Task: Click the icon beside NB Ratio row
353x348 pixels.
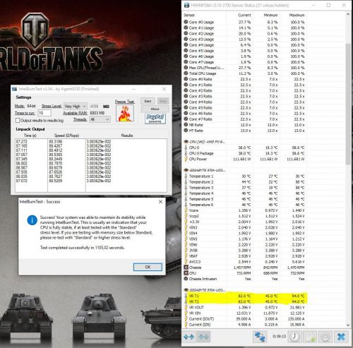Action: coord(186,125)
